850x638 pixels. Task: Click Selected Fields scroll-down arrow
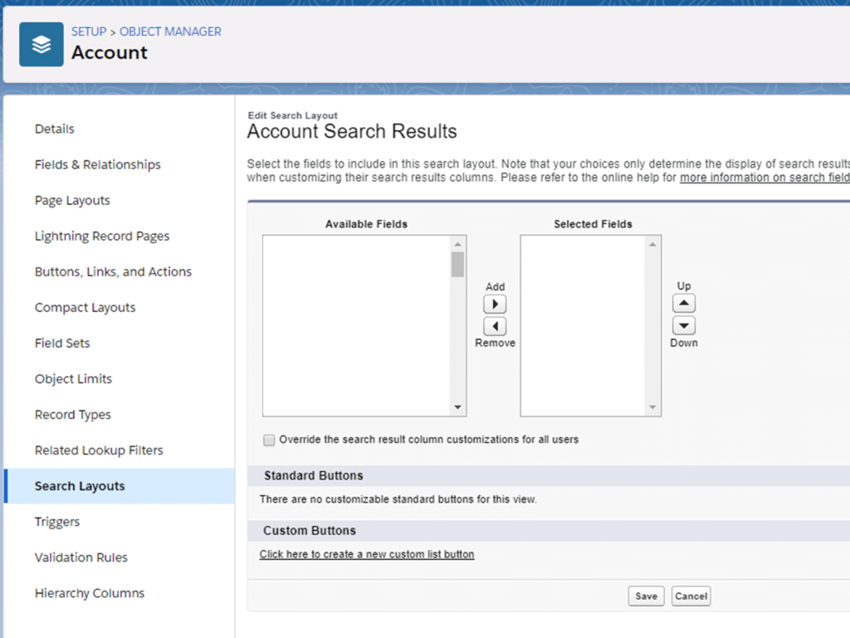pos(652,407)
